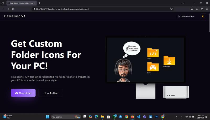Save the page to Pocket
The height and width of the screenshot is (120, 210).
[x=192, y=9]
